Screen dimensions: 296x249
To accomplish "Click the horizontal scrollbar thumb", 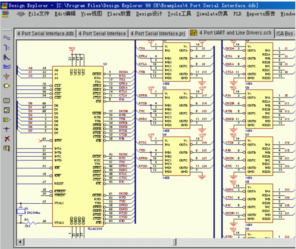I will tap(175, 242).
